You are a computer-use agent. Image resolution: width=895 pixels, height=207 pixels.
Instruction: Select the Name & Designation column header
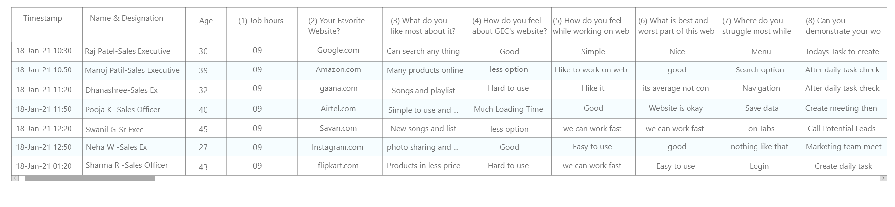tap(134, 25)
